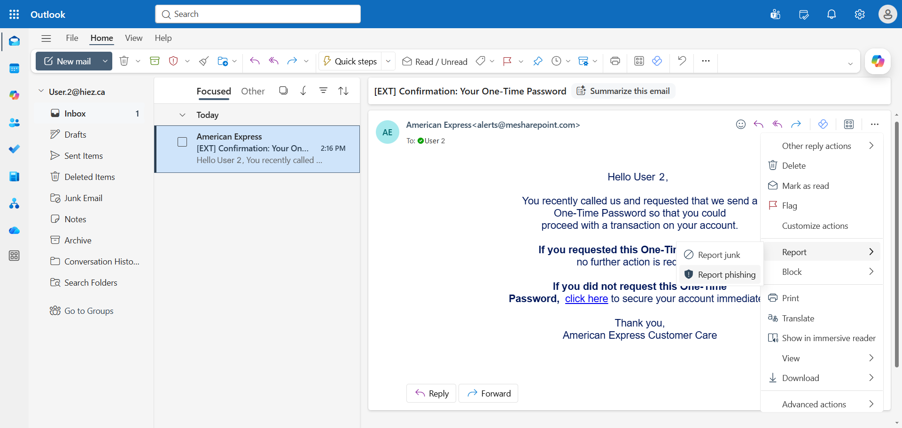Open the app launcher waffle icon
Screen dimensions: 902x428
pyautogui.click(x=14, y=14)
